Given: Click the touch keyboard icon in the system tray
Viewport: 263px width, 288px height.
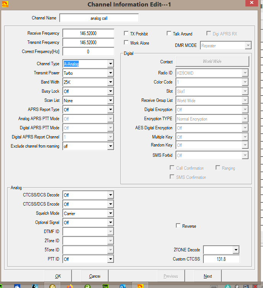Looking at the screenshot, I should click(214, 286).
